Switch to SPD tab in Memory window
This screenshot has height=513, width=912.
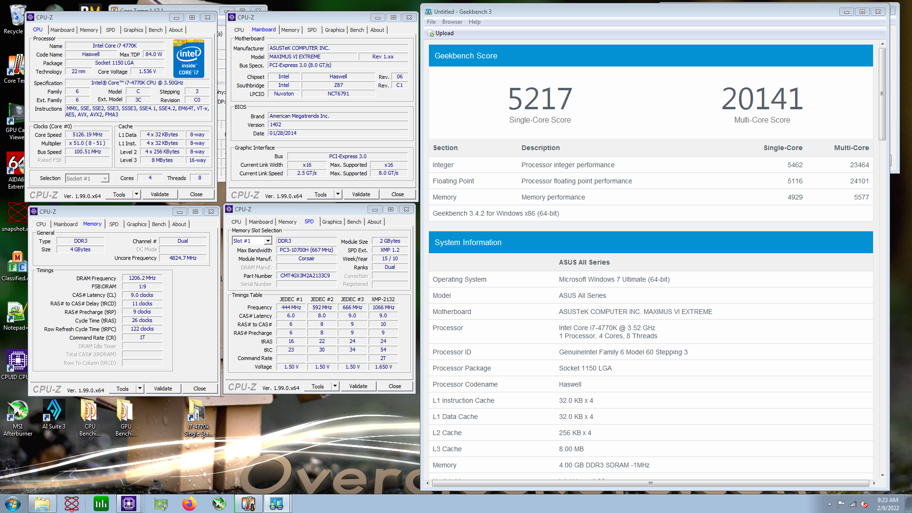pos(114,224)
